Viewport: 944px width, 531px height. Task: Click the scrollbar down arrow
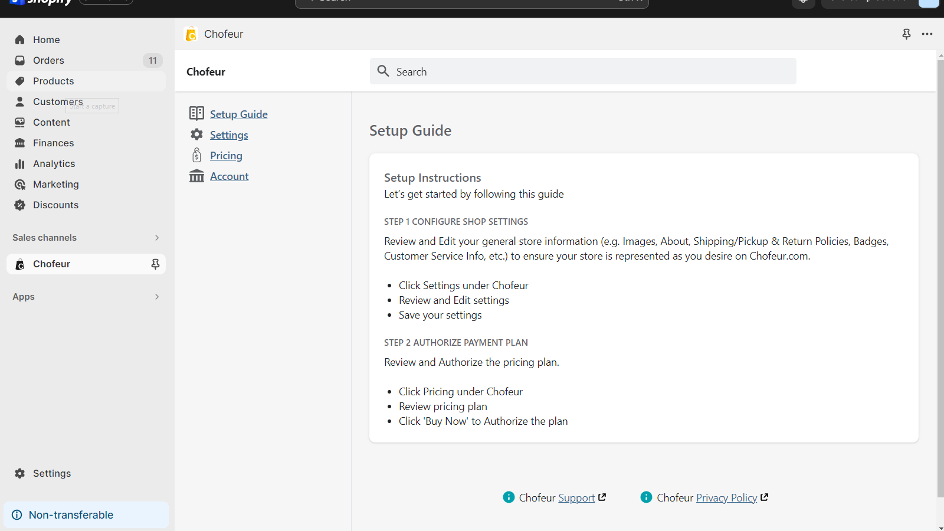940,527
